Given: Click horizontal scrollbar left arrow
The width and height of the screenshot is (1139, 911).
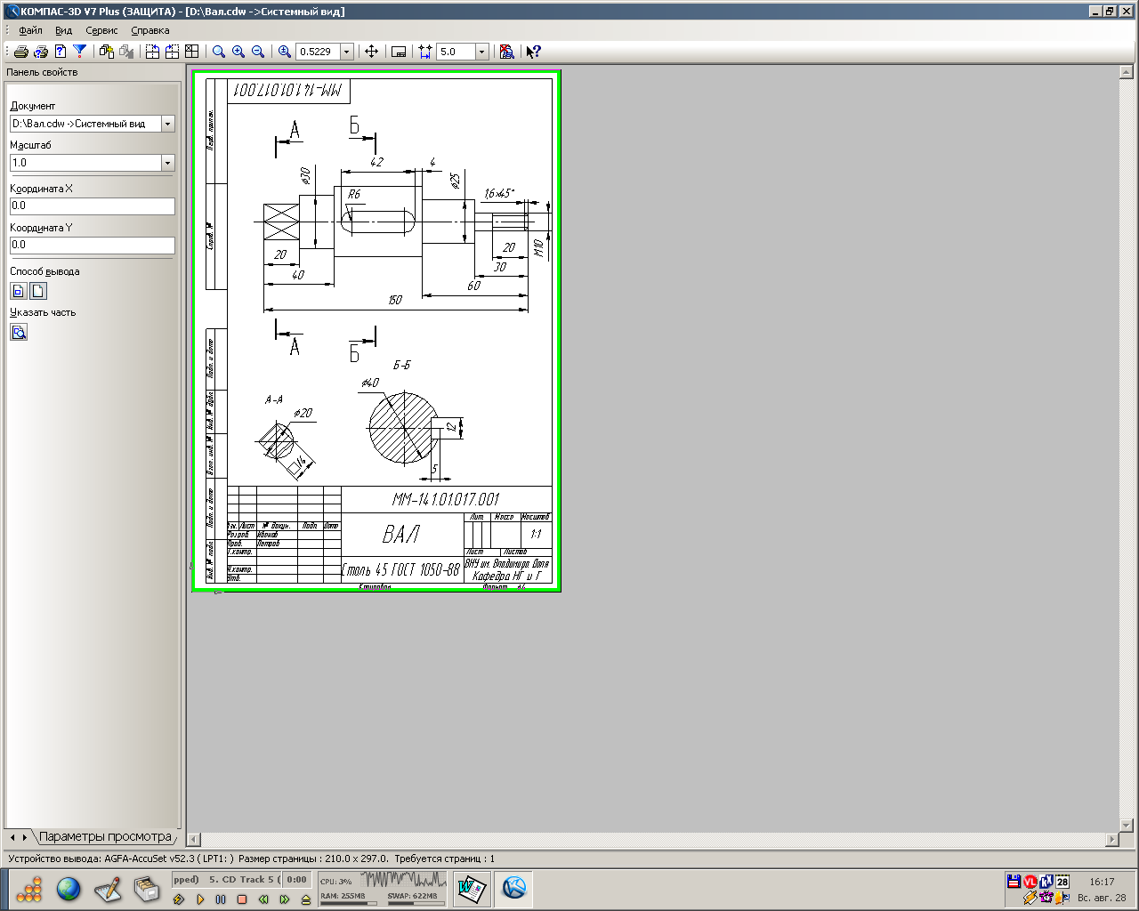Looking at the screenshot, I should pos(194,839).
